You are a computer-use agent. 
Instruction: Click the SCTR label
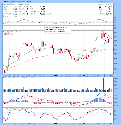click(x=49, y=14)
